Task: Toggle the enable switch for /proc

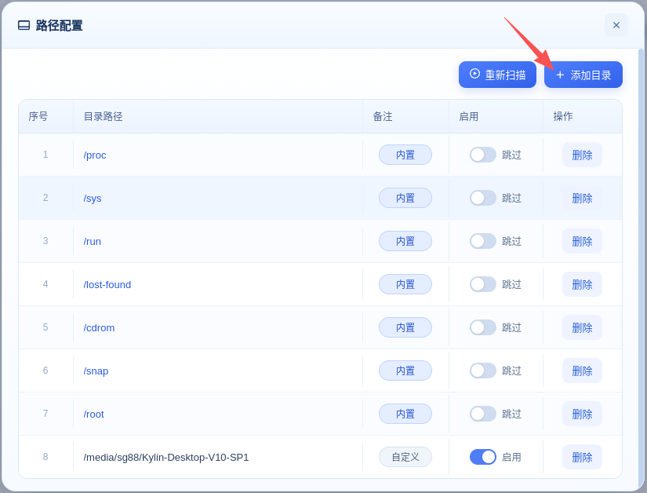Action: pyautogui.click(x=482, y=155)
